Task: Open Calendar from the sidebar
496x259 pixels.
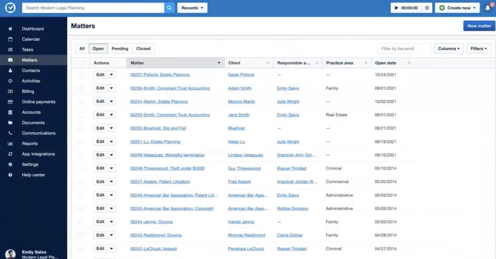Action: (x=31, y=39)
